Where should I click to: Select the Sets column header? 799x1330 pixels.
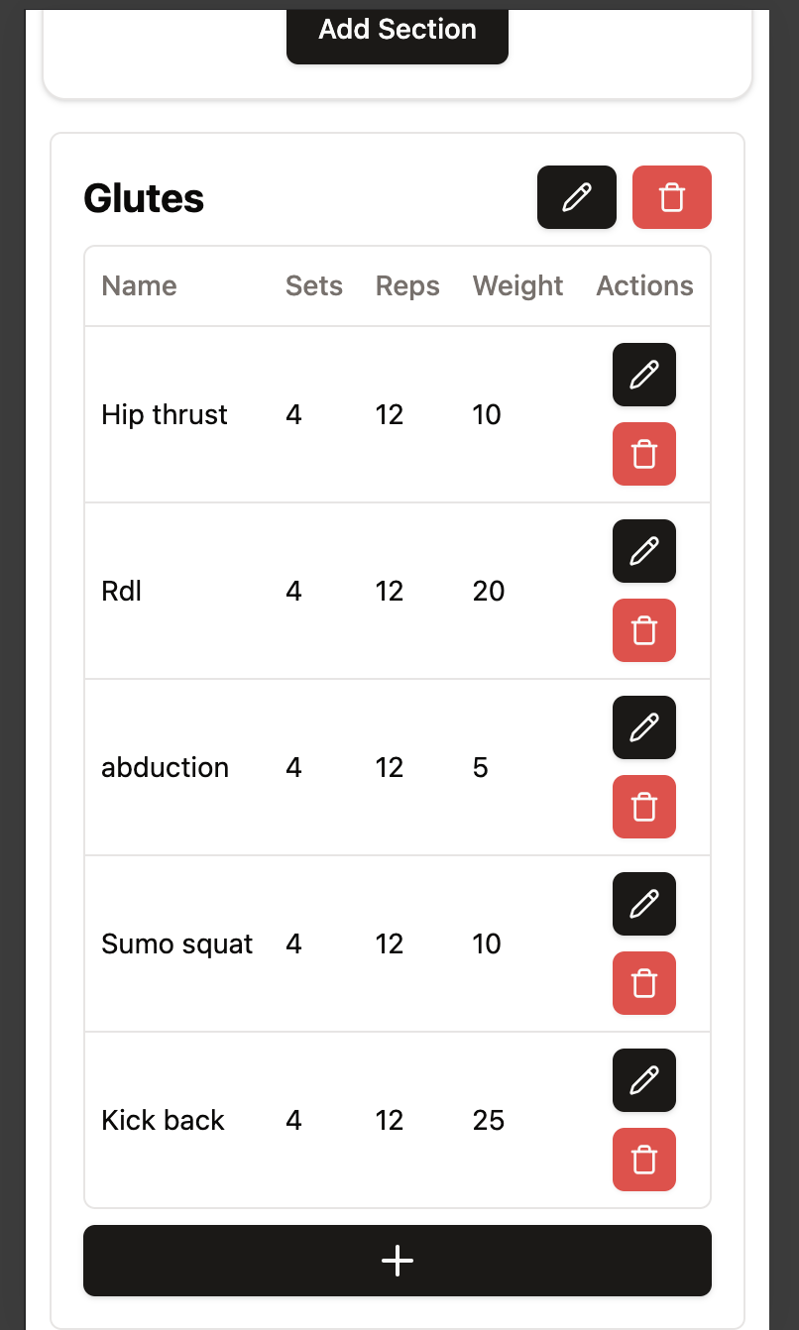click(313, 285)
